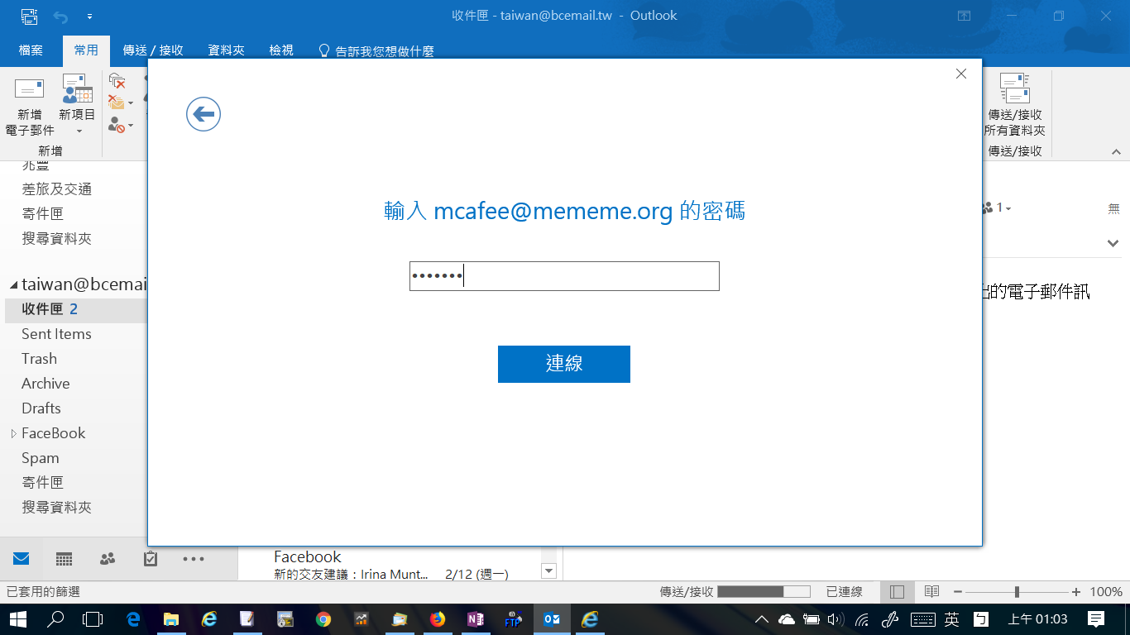Switch to Normal view in status bar
Viewport: 1130px width, 635px height.
click(898, 592)
